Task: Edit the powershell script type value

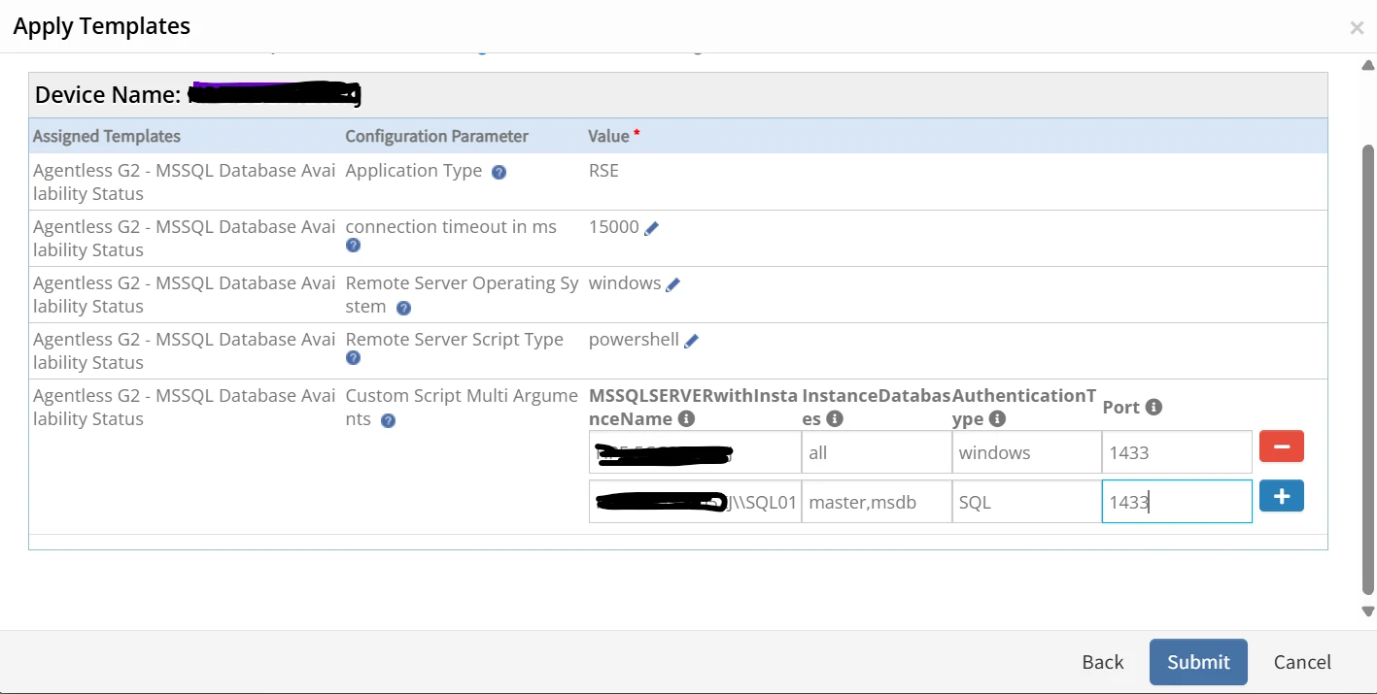Action: click(x=691, y=341)
